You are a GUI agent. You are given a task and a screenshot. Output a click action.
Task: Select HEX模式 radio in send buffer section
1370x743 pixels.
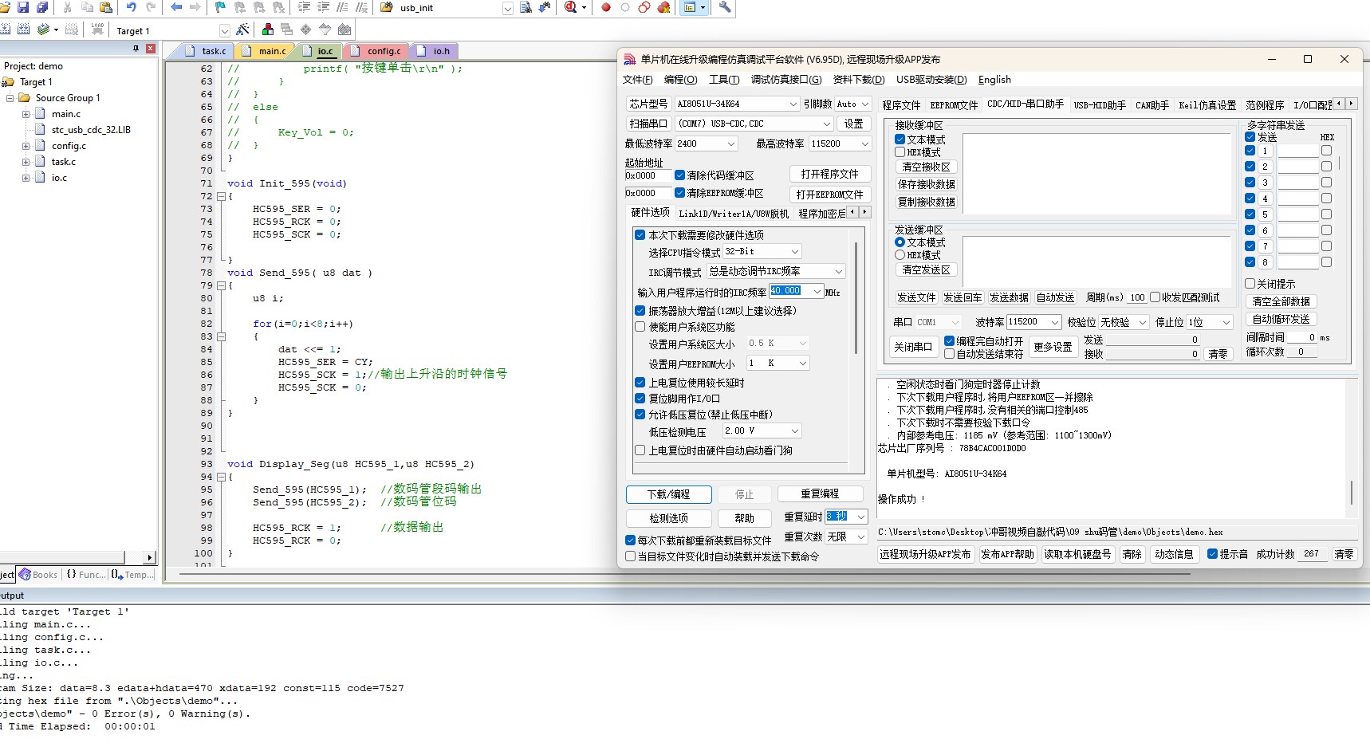pos(900,255)
